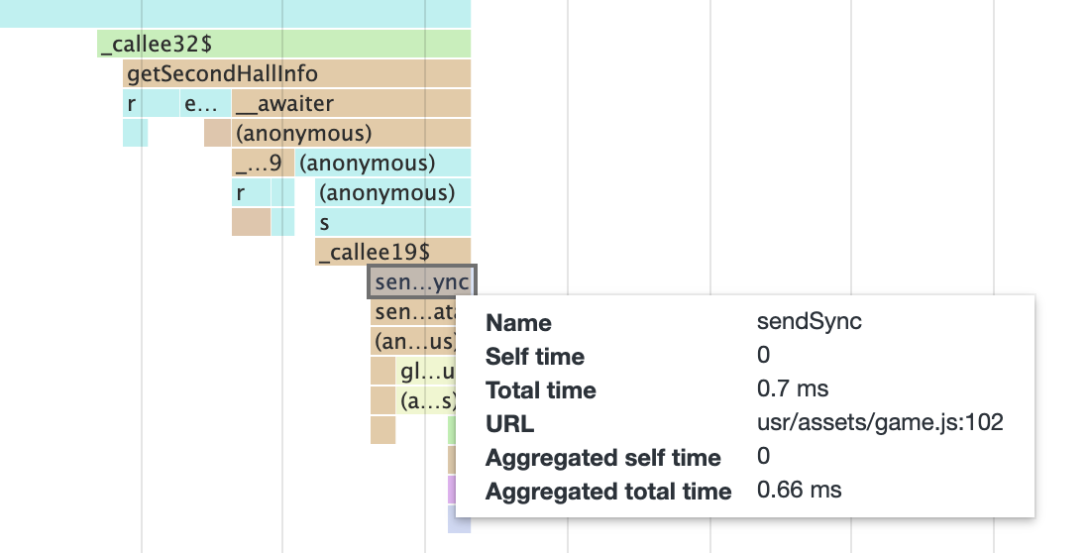
Task: Click the e… bar beside __awaiter
Action: [x=205, y=103]
